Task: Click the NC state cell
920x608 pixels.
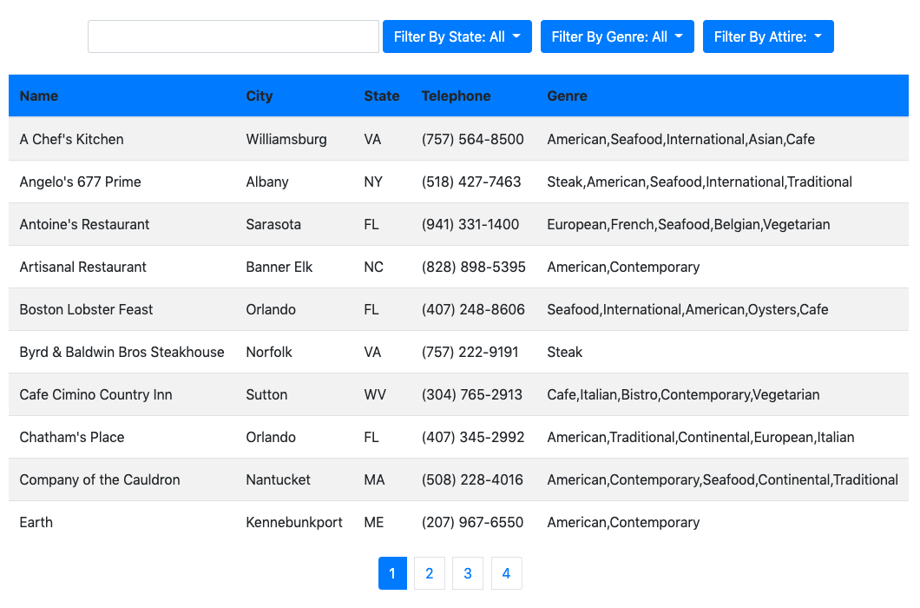Action: click(374, 267)
